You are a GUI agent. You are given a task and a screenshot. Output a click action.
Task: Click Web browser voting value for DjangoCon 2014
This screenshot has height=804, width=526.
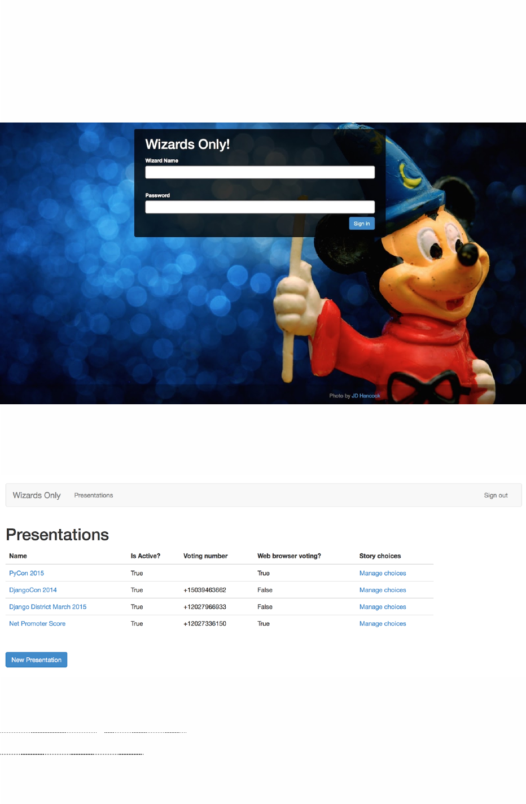265,590
